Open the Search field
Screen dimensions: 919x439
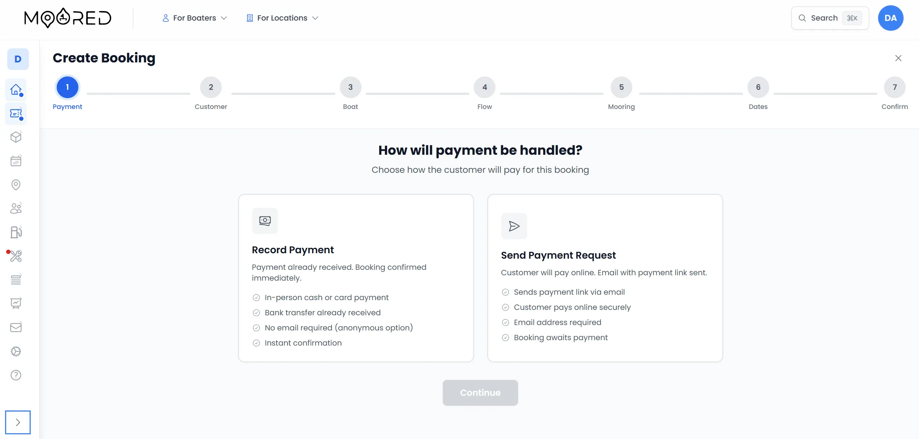click(x=829, y=18)
